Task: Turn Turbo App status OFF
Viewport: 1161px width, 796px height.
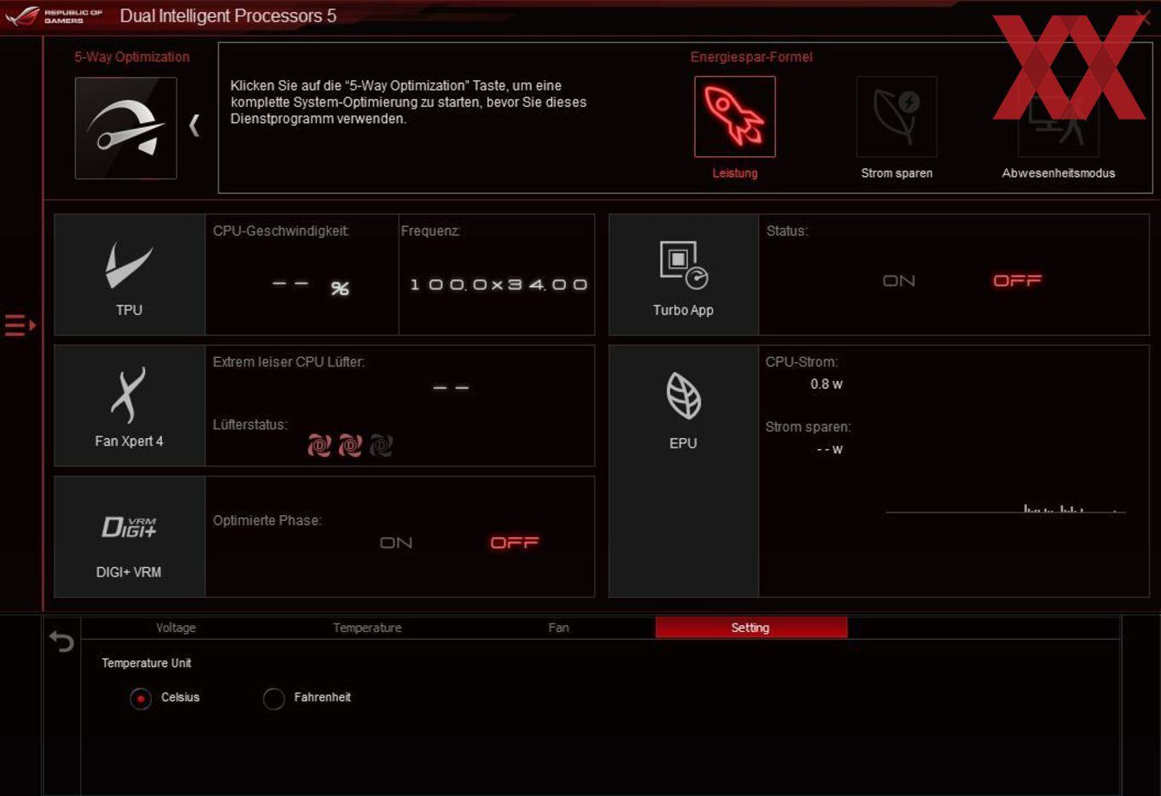Action: 1018,280
